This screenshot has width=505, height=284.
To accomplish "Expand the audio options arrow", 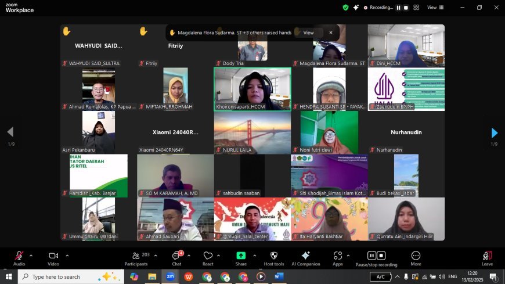I will coord(31,256).
